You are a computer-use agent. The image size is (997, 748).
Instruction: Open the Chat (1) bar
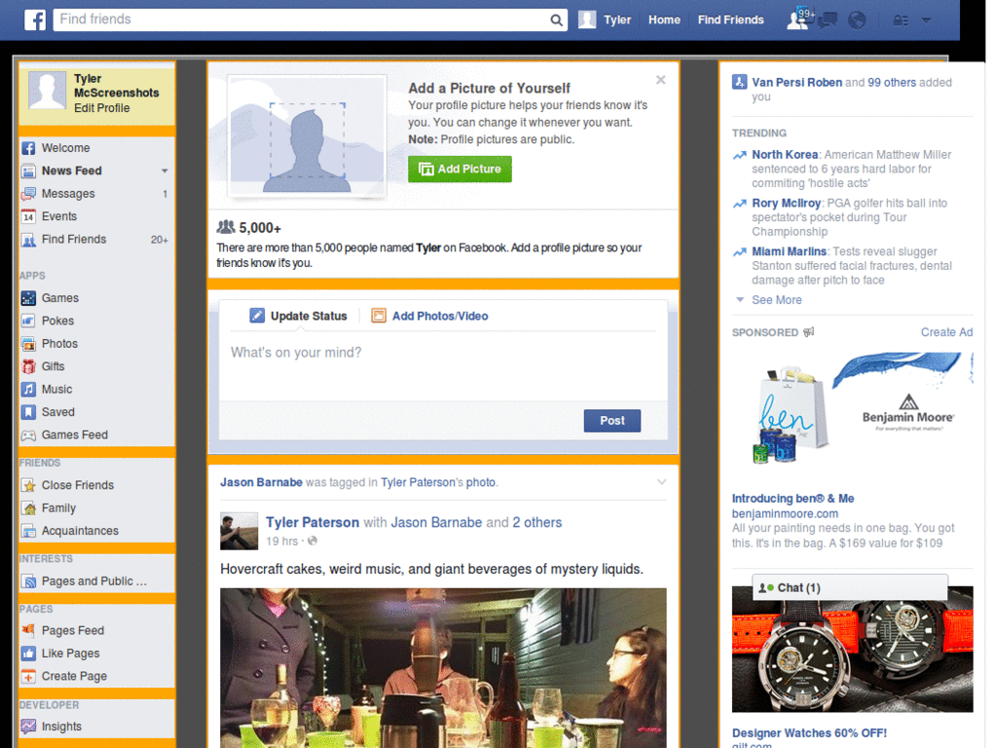coord(849,587)
